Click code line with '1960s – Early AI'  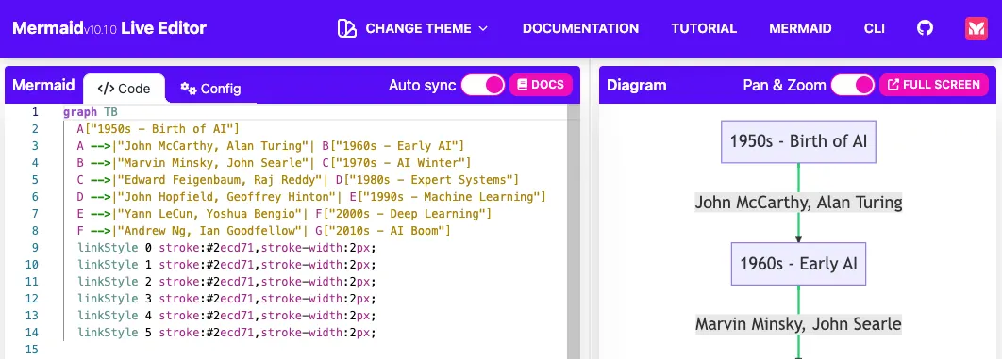[x=270, y=146]
